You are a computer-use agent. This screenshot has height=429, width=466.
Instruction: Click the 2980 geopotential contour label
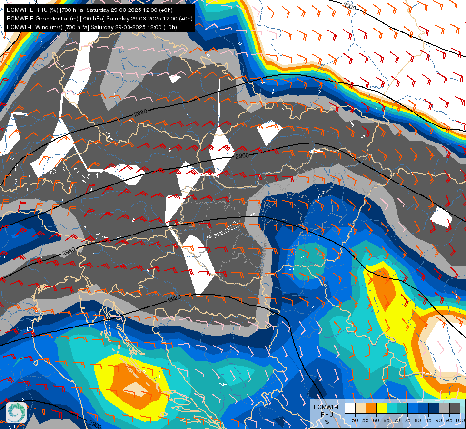(x=140, y=113)
